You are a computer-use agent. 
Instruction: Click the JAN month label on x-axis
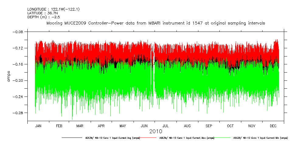pyautogui.click(x=38, y=126)
